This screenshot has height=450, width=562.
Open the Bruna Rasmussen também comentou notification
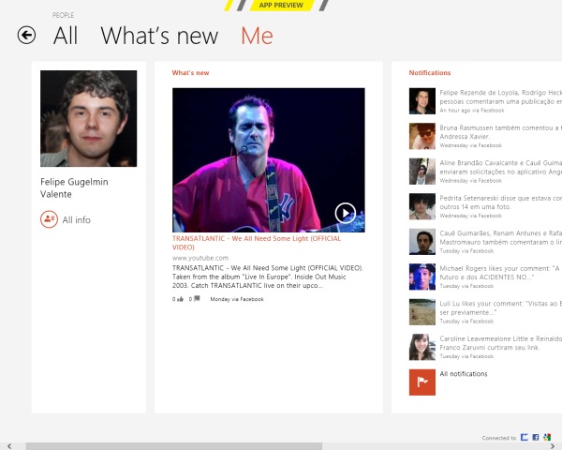click(501, 132)
